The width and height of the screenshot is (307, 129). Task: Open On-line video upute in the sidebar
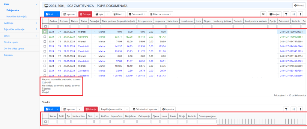pyautogui.click(x=13, y=49)
